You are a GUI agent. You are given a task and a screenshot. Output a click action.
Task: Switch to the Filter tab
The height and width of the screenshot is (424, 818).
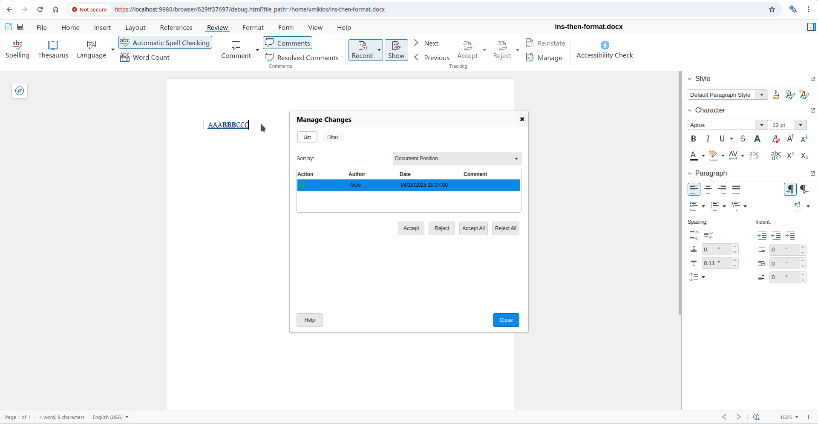[332, 137]
